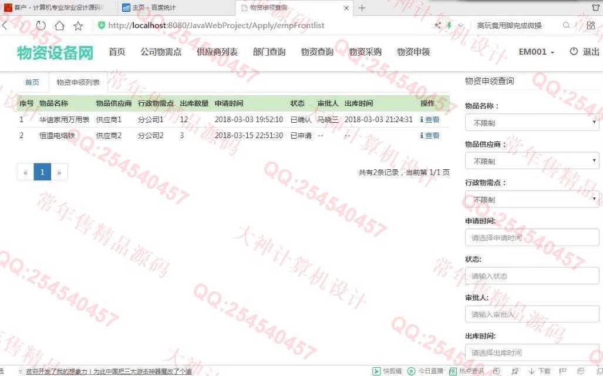
Task: Open 部门查询 in the navigation
Action: click(x=269, y=52)
